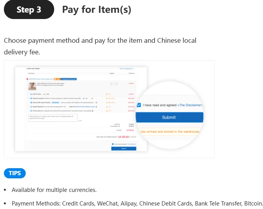Click 'Available for multiple currencies.' tip
Image resolution: width=263 pixels, height=209 pixels.
(54, 190)
